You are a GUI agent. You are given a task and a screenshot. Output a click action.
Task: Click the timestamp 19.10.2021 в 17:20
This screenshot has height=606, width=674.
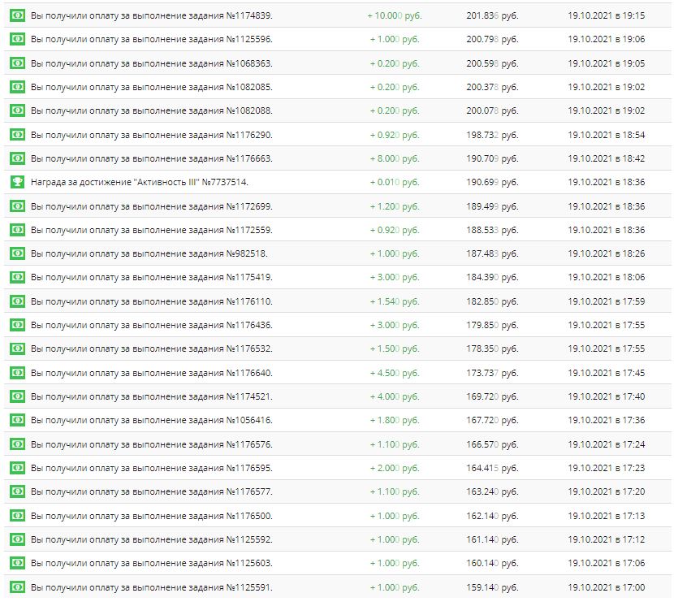(x=606, y=491)
